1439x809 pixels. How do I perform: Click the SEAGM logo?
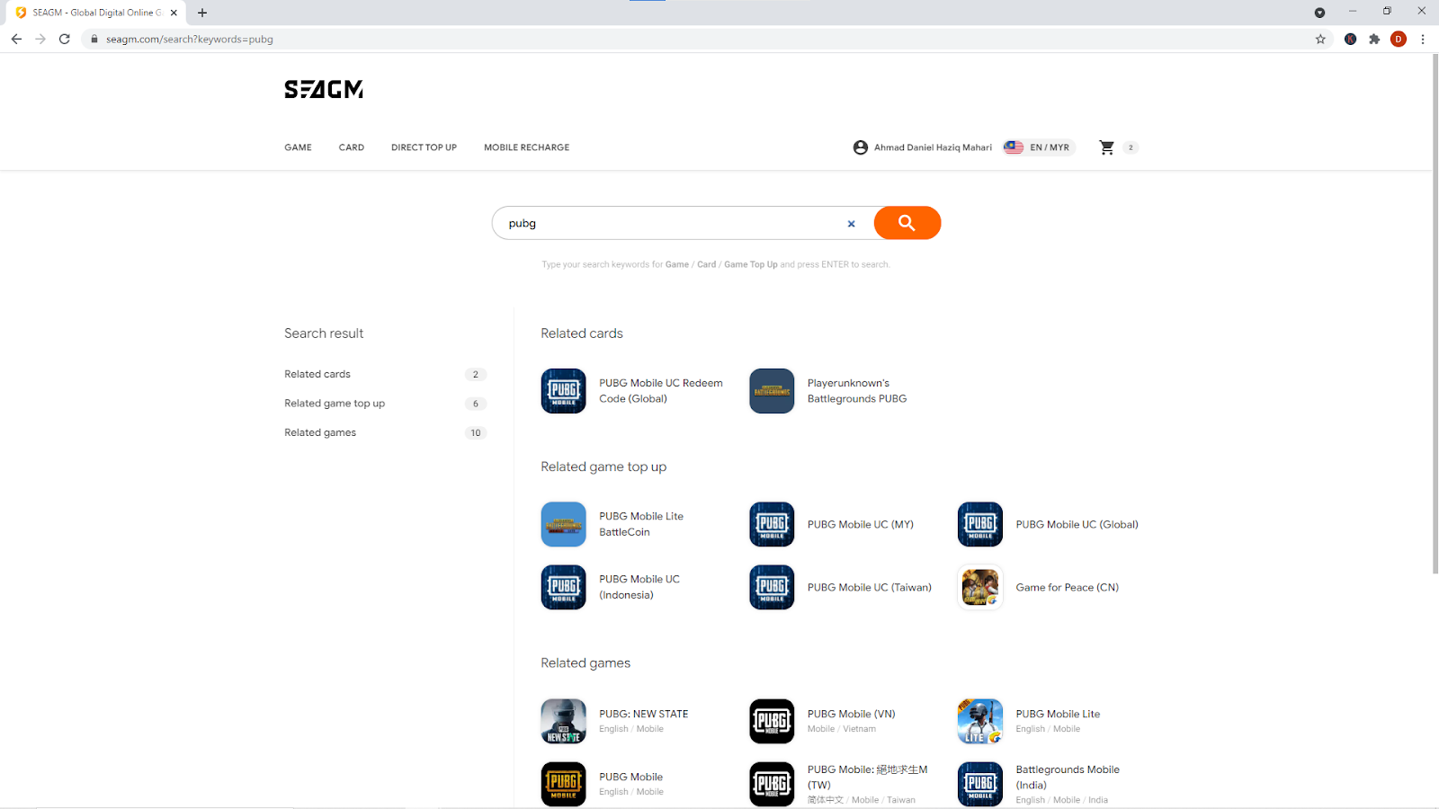point(324,89)
